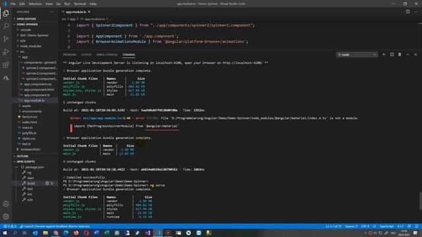The width and height of the screenshot is (422, 237).
Task: Open the Azure view in activity bar
Action: coord(6,78)
